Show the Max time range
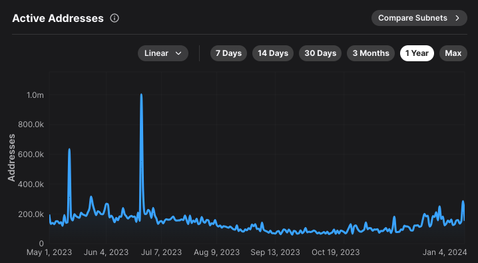The image size is (478, 263). click(453, 53)
